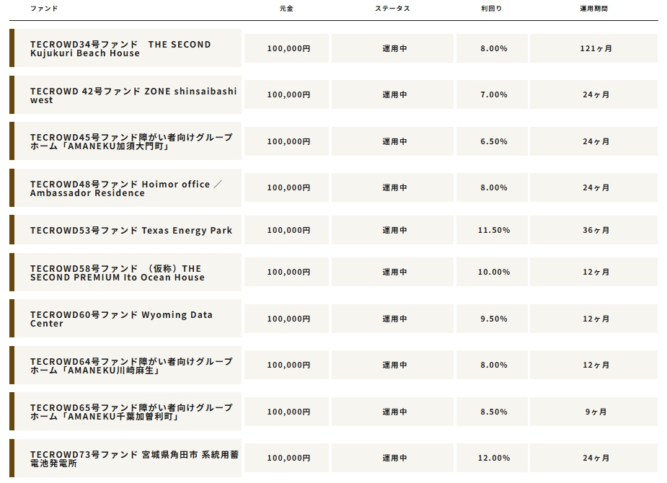Click 24ヶ月 period of TECROWD 42号ファンド
The image size is (667, 483).
coord(594,94)
